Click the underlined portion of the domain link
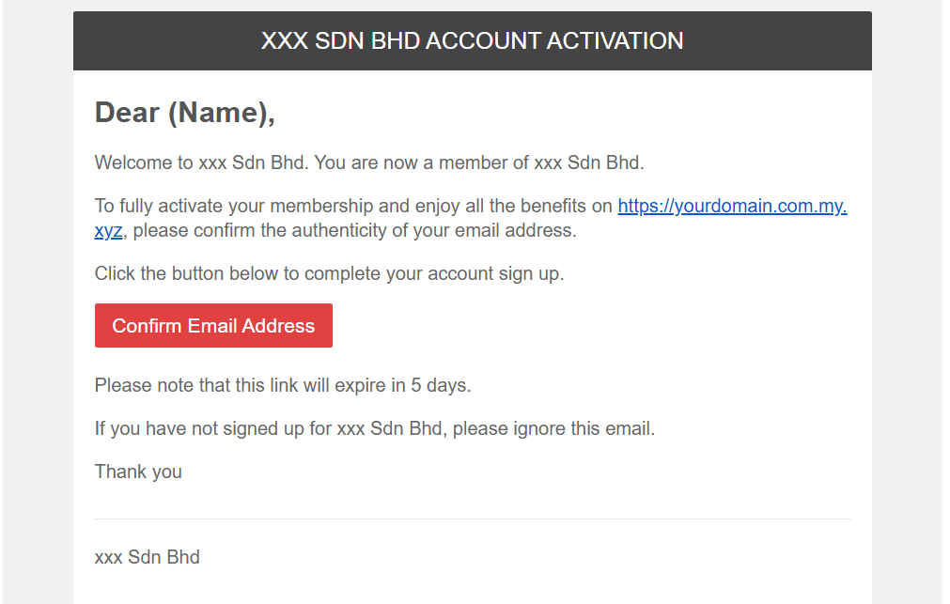 click(x=732, y=206)
